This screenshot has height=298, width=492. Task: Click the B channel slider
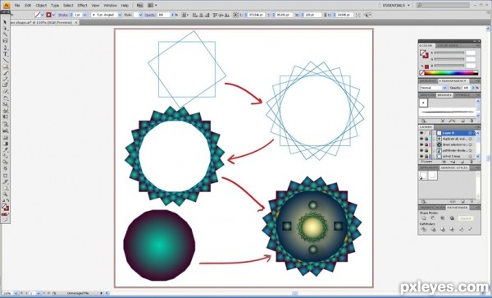click(449, 66)
